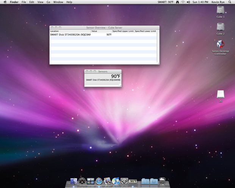Open iPhoto from the Dock

107,181
